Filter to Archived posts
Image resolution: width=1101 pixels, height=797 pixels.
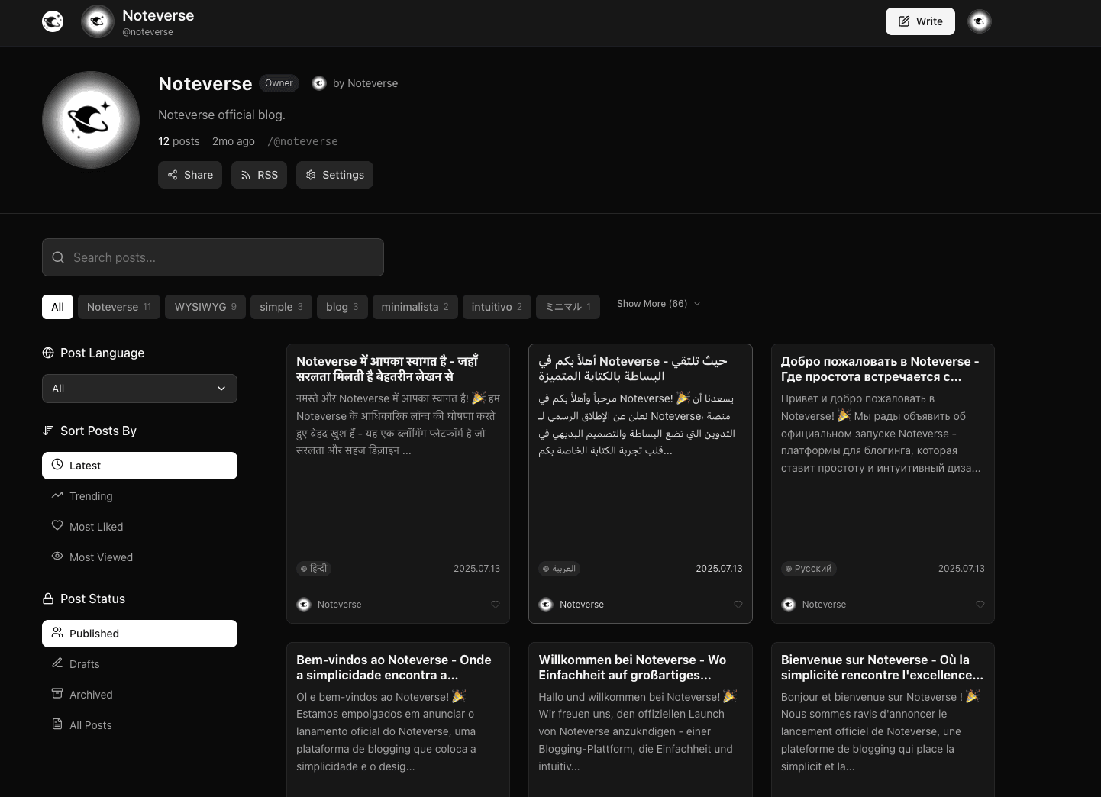[x=140, y=695]
